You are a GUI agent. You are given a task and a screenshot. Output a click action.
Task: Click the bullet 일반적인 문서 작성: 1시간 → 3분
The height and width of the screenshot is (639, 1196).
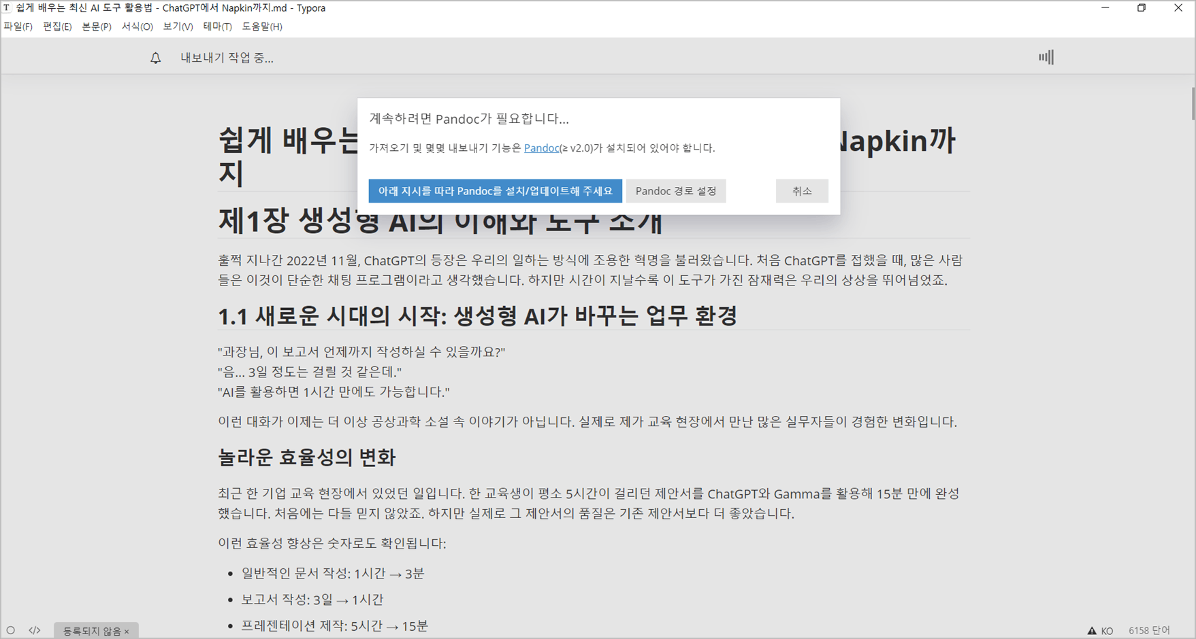[x=333, y=574]
